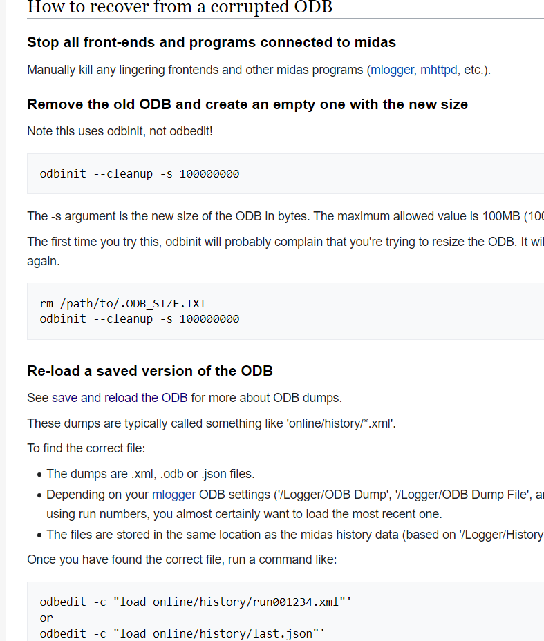Screen dimensions: 544x641
Task: Follow the mhttpd link
Action: [439, 70]
